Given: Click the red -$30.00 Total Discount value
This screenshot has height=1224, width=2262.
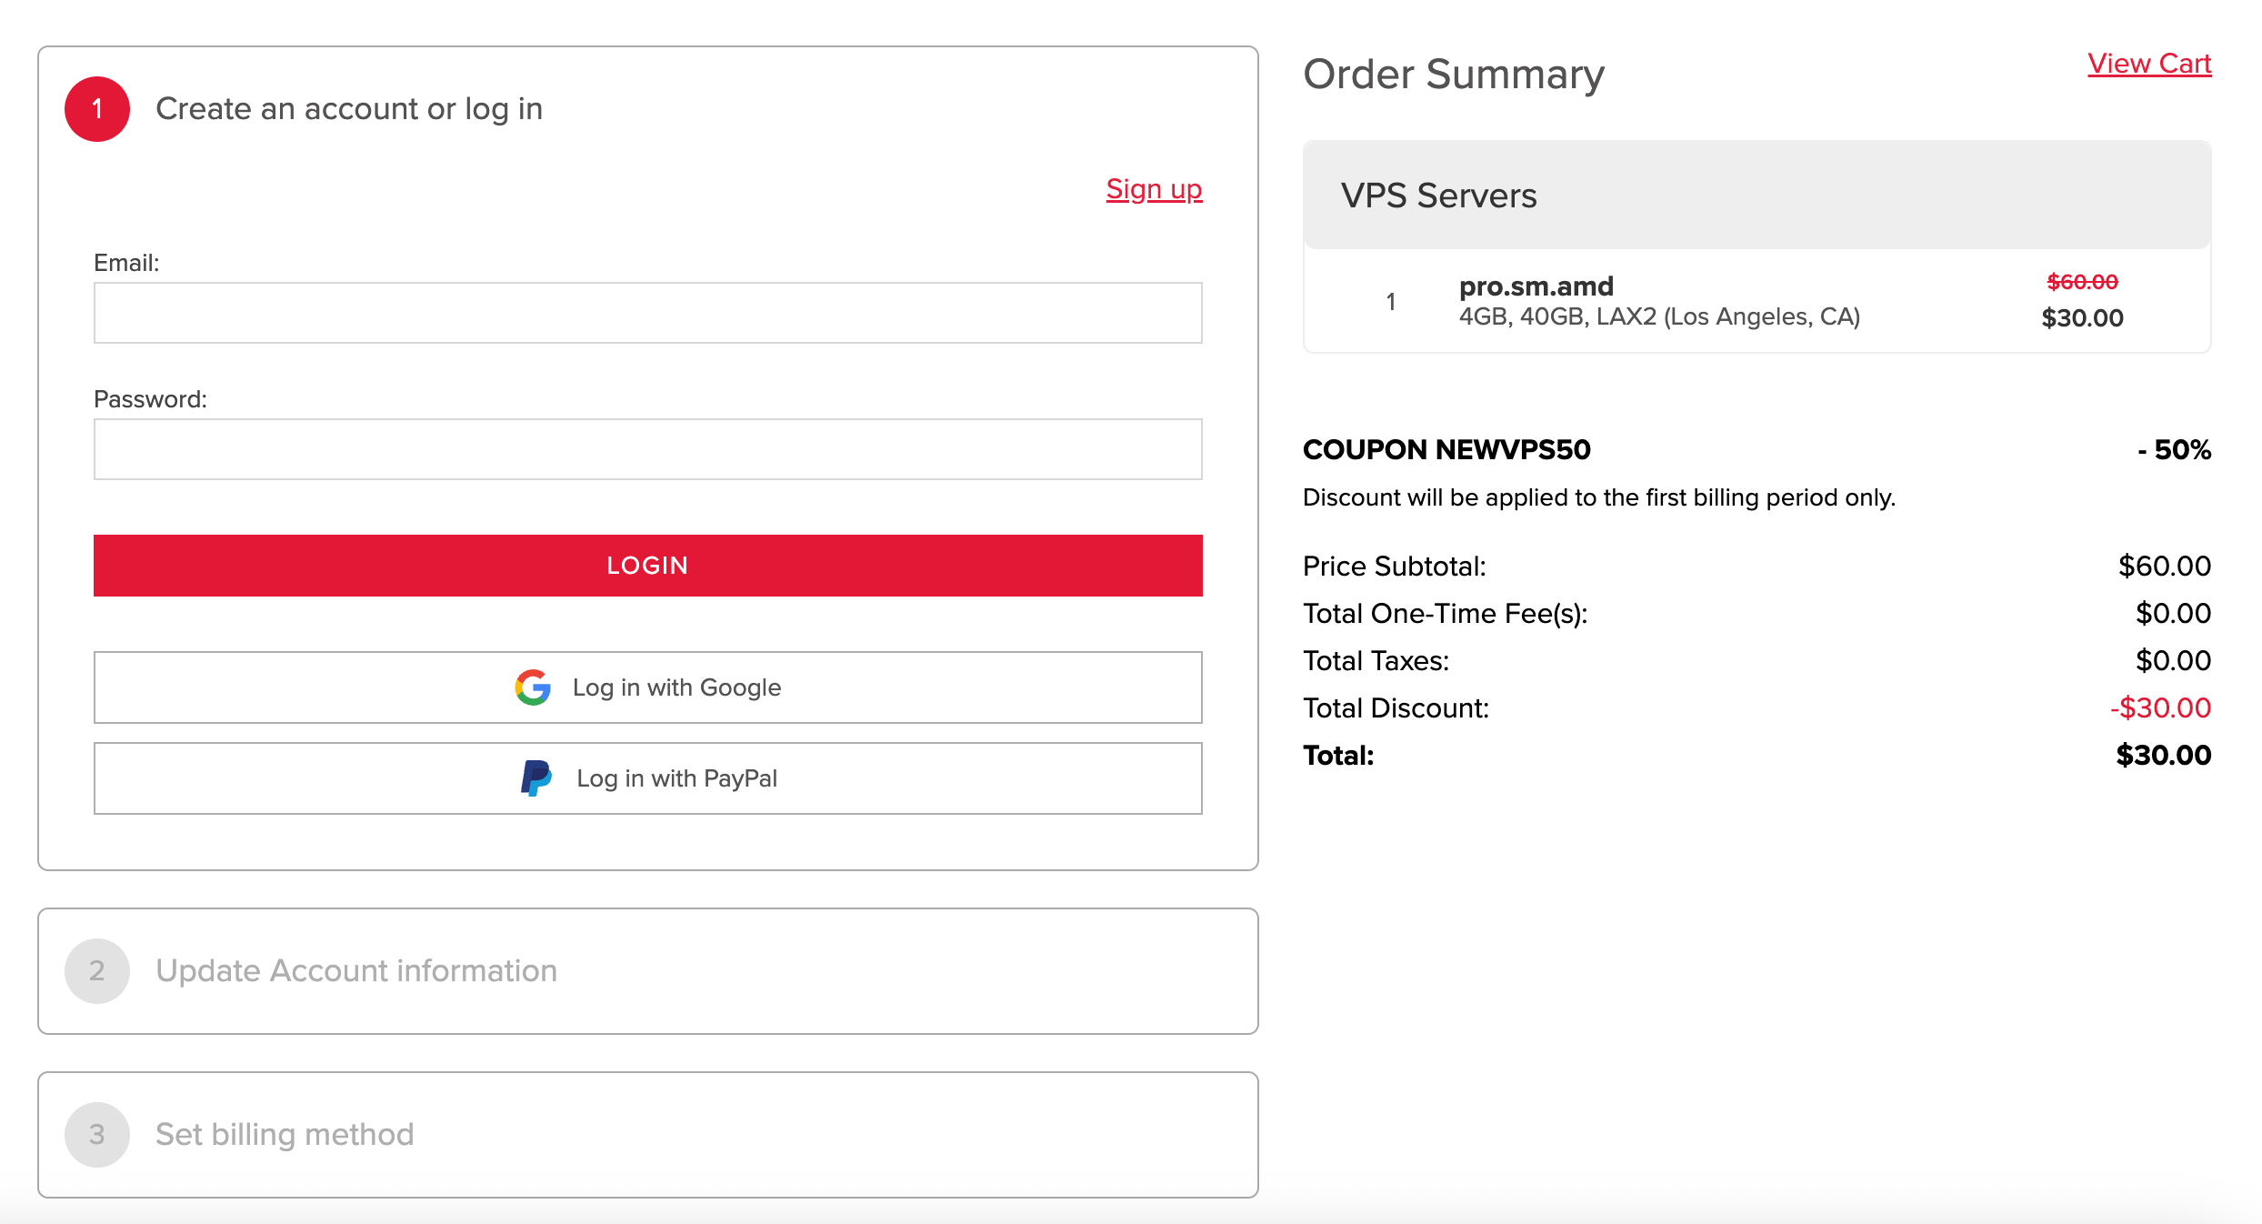Looking at the screenshot, I should (2161, 707).
